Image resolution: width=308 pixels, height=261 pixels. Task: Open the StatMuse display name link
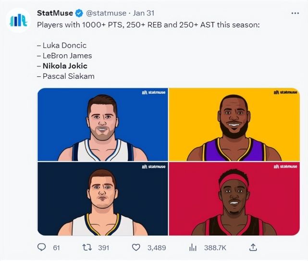click(55, 13)
